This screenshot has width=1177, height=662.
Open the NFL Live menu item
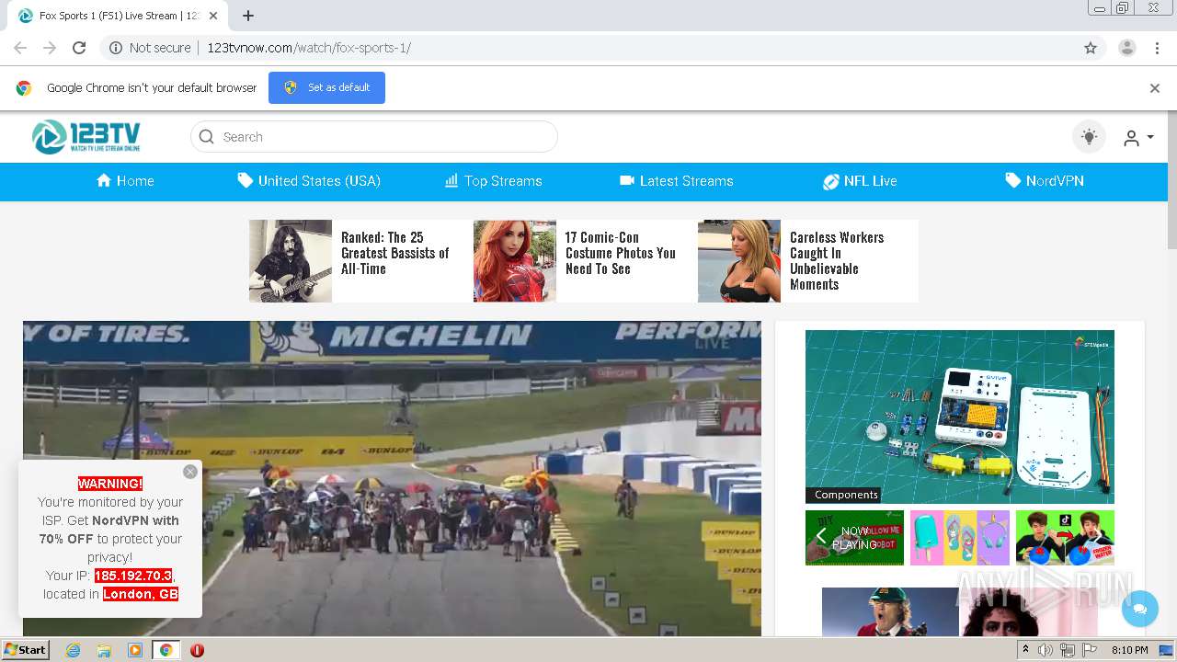tap(860, 181)
